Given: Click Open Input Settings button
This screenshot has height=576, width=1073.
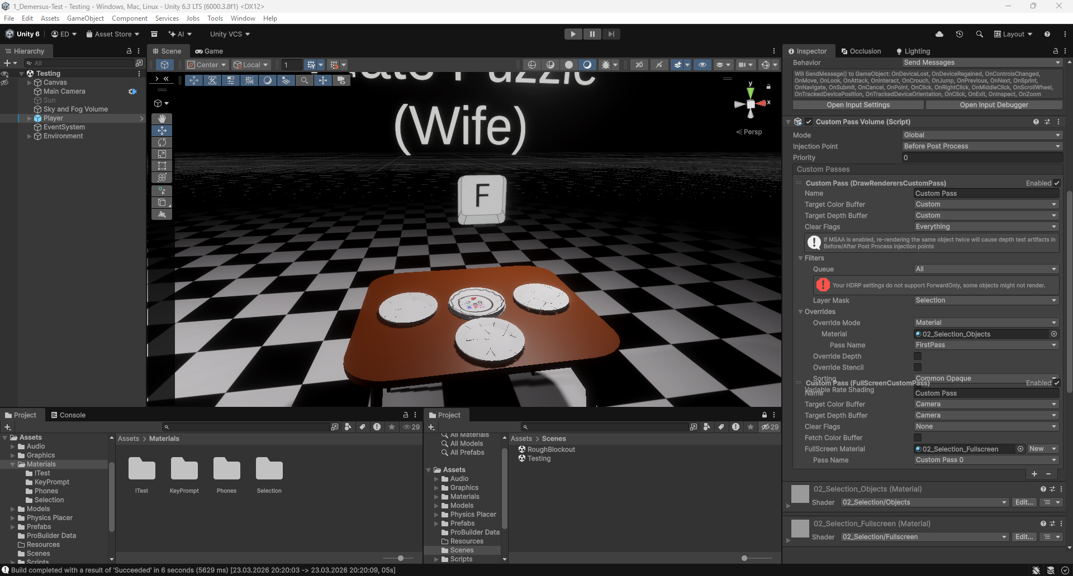Looking at the screenshot, I should pos(858,105).
